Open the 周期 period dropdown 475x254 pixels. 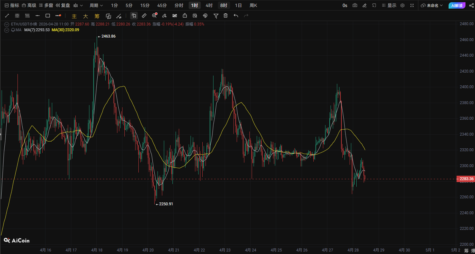click(x=96, y=5)
